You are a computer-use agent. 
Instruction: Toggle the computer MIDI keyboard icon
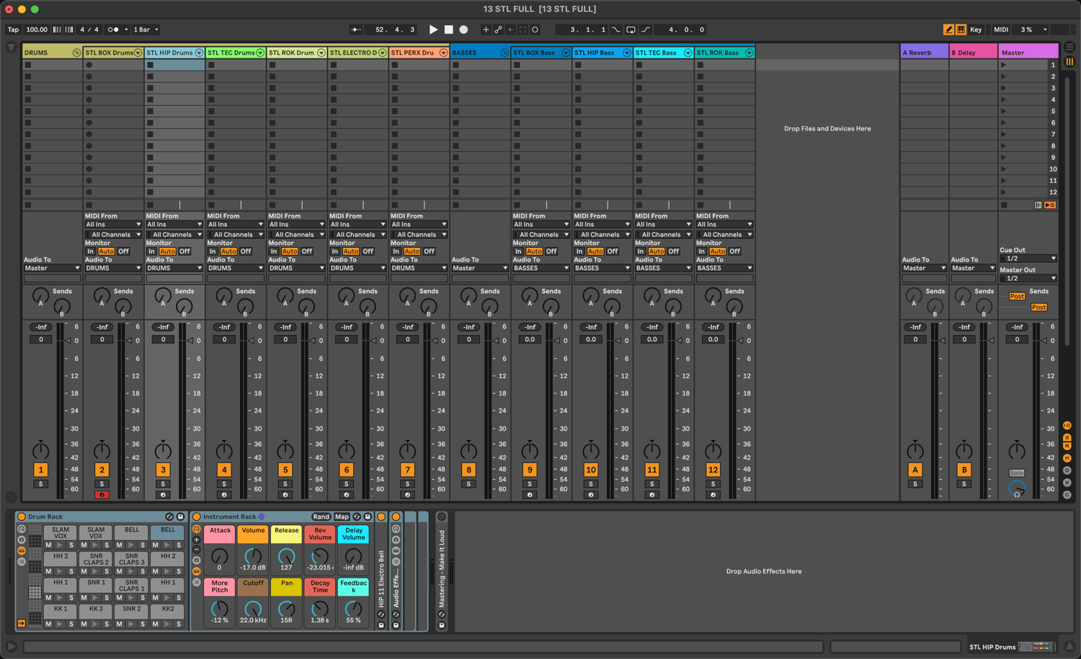point(961,30)
